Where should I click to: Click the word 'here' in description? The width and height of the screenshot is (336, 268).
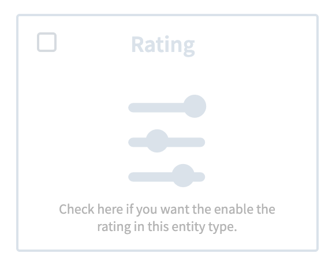click(110, 209)
